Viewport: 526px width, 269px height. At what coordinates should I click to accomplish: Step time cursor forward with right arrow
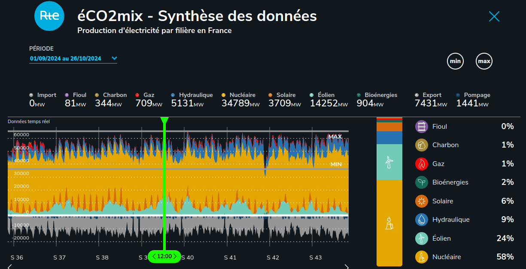[x=175, y=257]
